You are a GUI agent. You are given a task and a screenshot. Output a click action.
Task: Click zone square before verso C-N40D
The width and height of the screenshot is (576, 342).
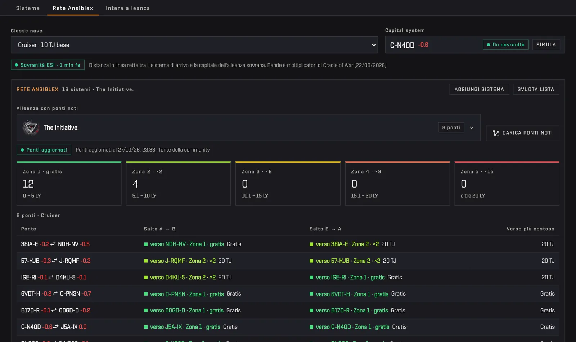(x=311, y=327)
